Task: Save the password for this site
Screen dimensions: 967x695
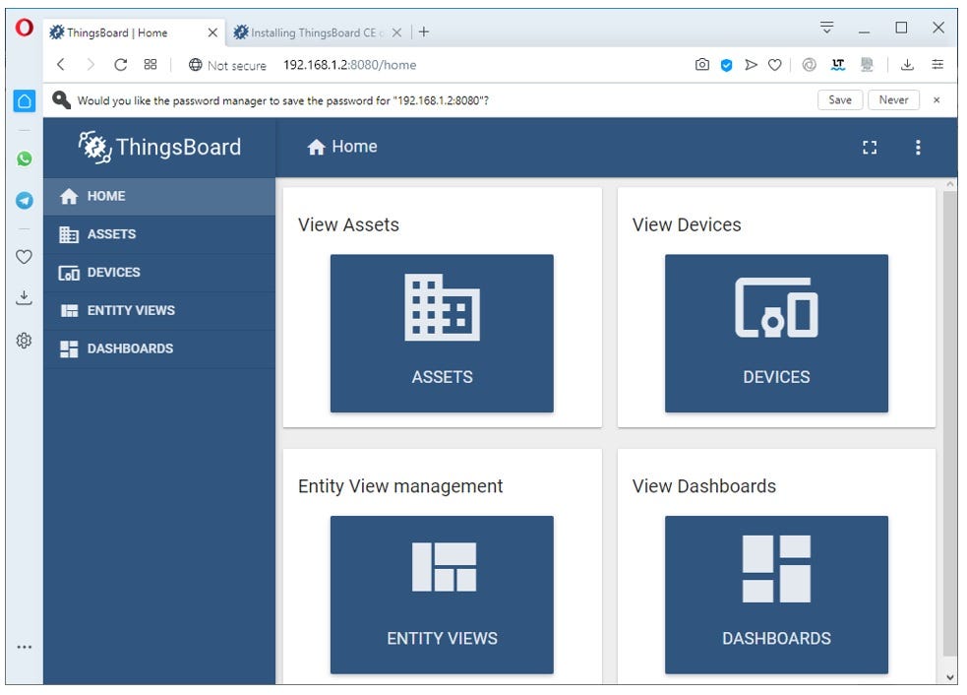Action: click(840, 100)
